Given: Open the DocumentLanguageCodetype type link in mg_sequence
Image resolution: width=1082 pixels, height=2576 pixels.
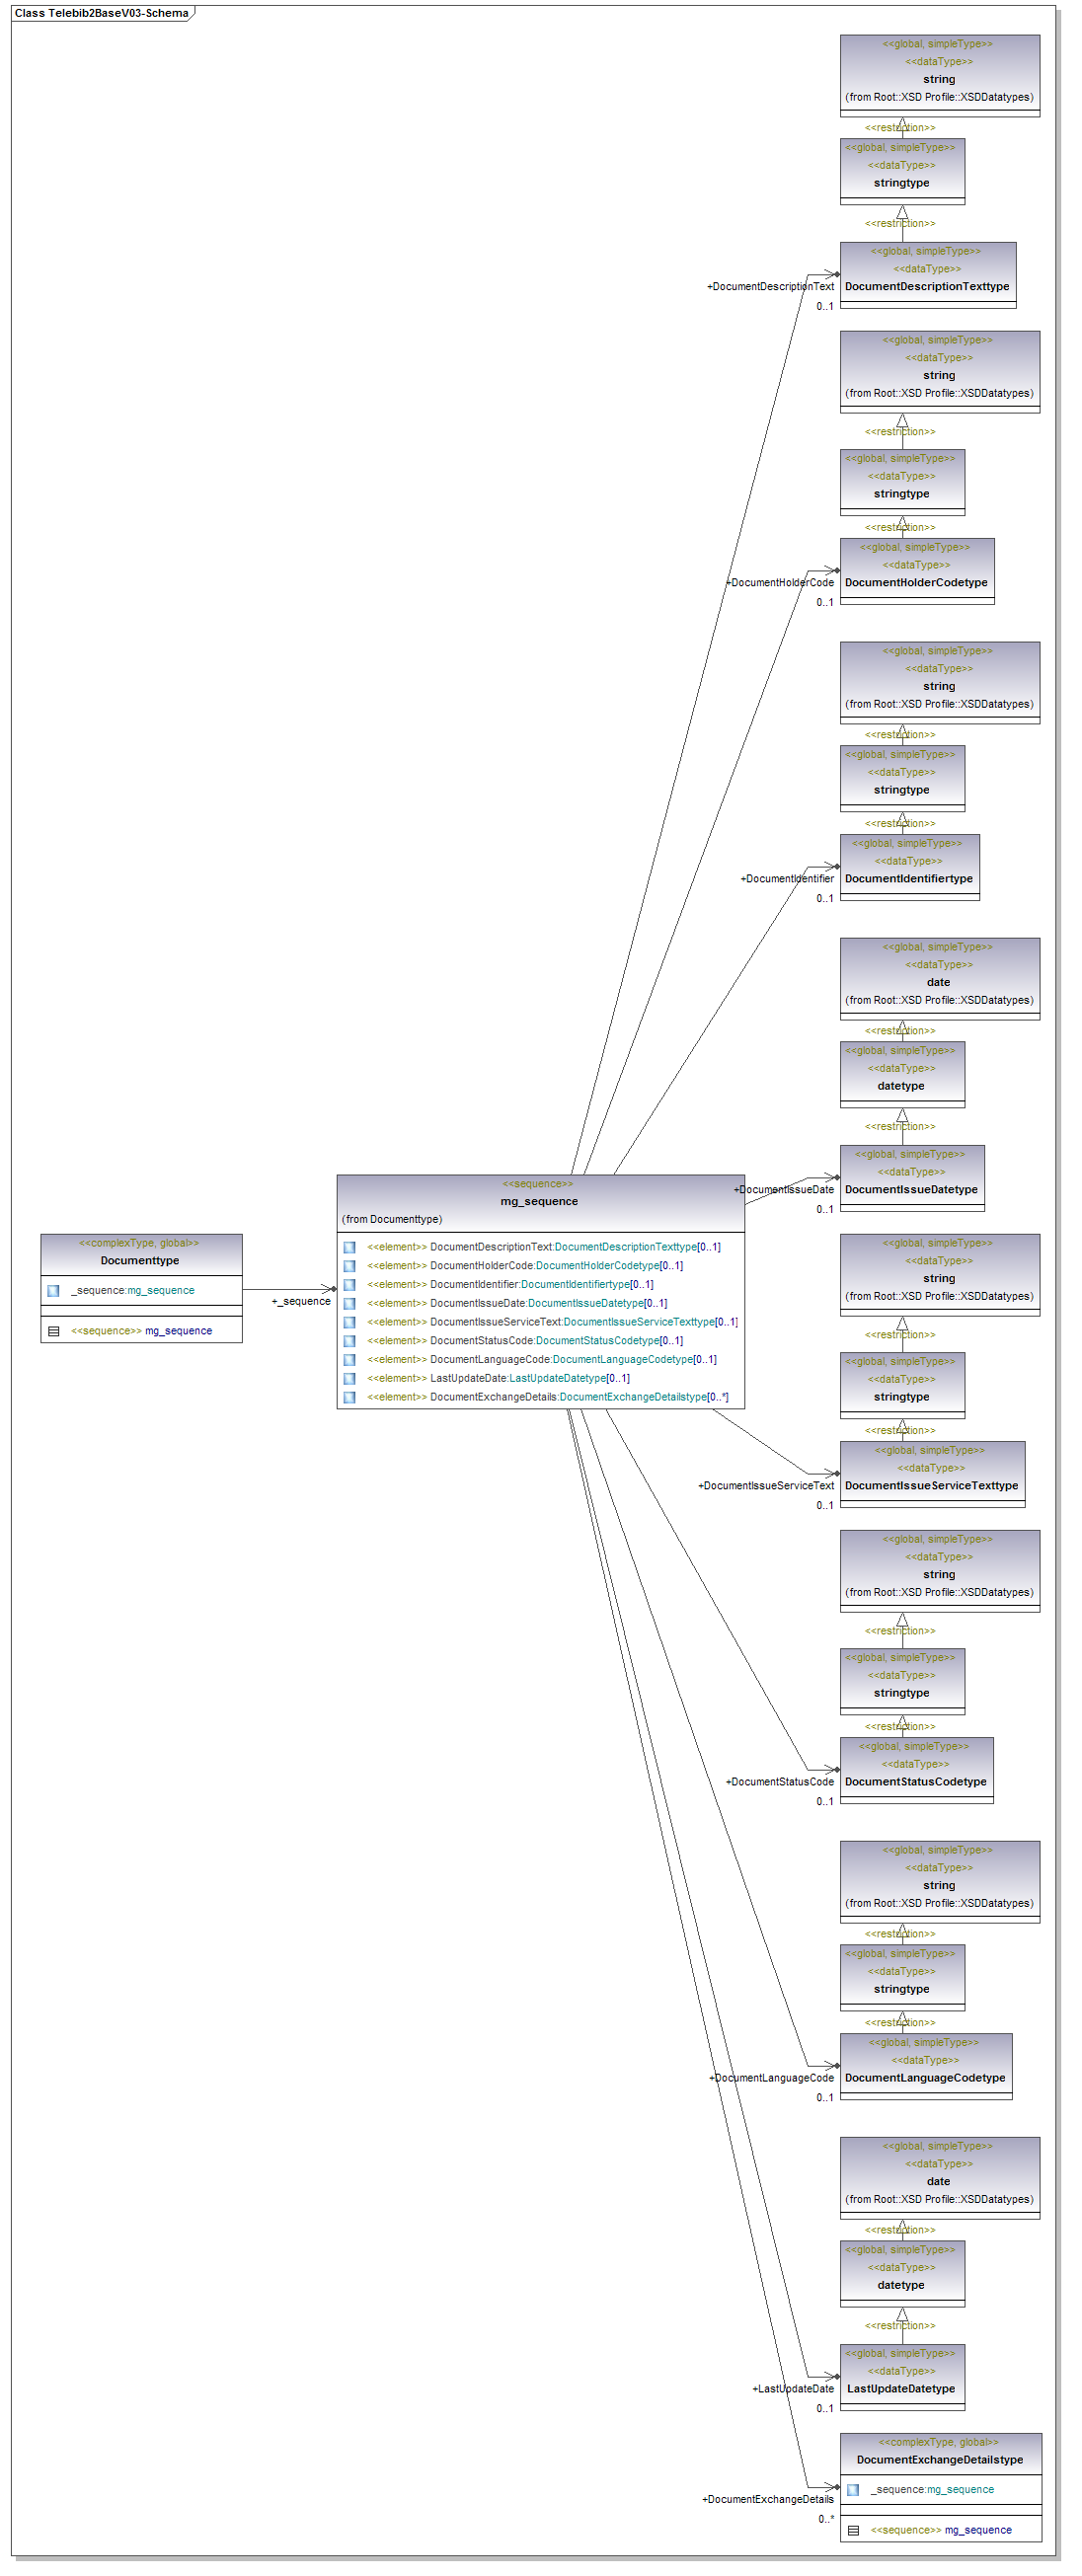Looking at the screenshot, I should [x=622, y=1359].
